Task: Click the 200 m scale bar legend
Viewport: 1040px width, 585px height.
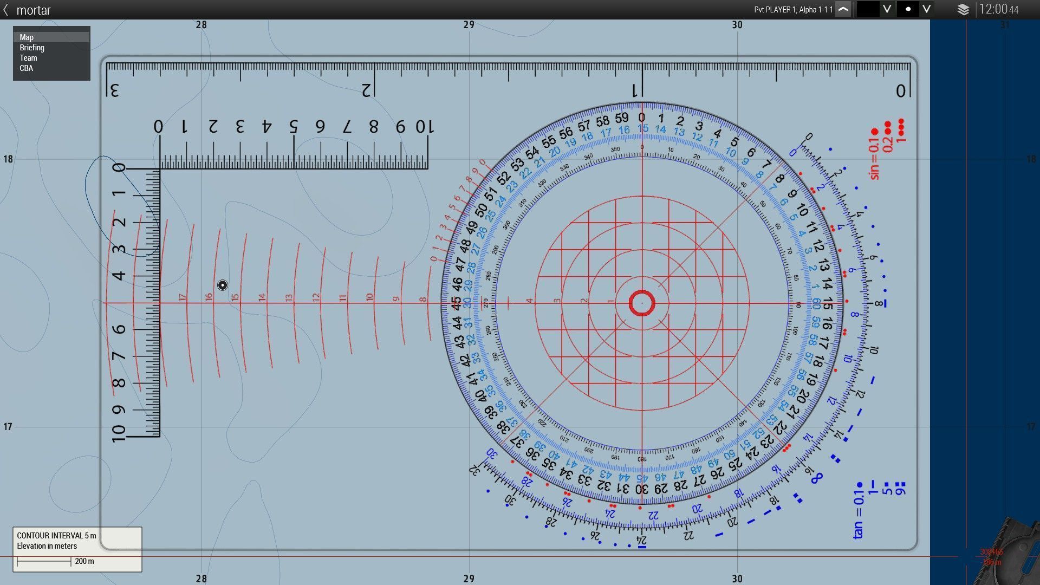Action: [54, 562]
